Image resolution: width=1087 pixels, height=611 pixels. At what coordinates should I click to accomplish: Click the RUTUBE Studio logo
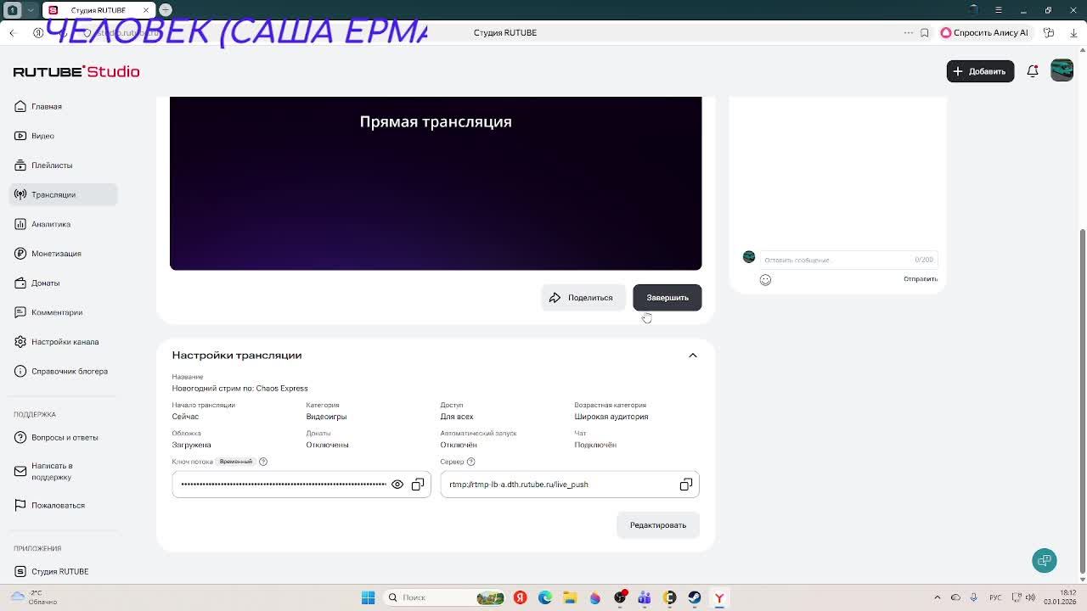(x=76, y=71)
